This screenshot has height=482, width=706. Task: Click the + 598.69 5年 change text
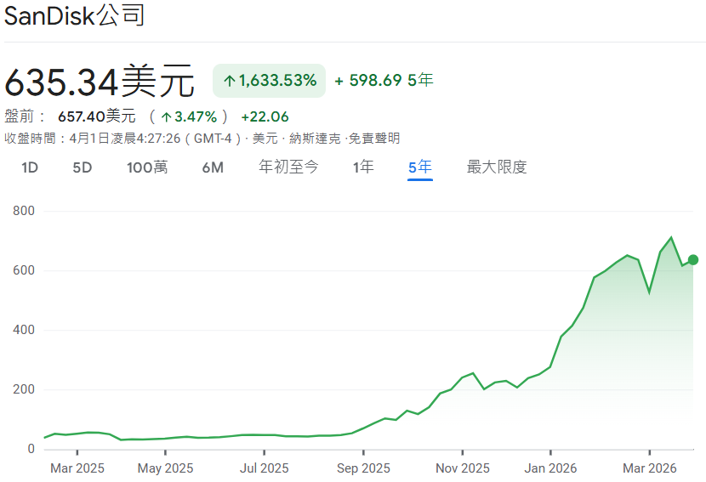(x=384, y=80)
